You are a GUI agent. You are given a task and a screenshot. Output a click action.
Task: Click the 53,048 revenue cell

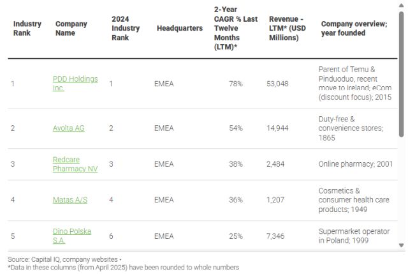[277, 84]
